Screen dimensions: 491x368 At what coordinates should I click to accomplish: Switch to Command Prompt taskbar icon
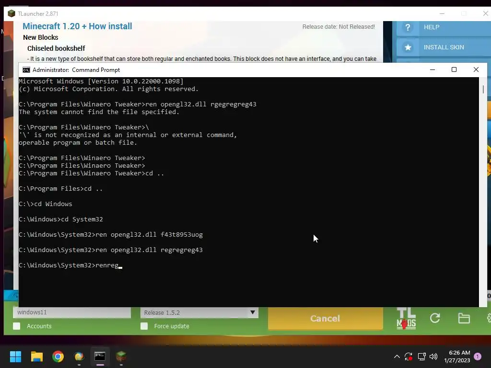100,356
